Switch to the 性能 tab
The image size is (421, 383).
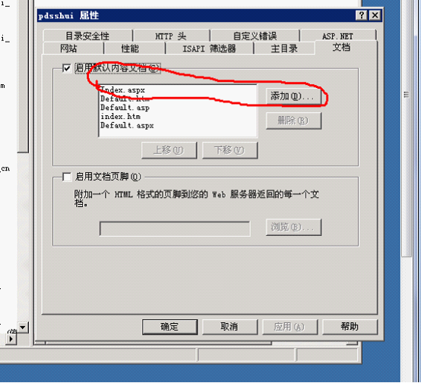click(130, 49)
